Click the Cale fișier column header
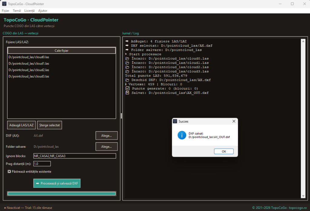310x211 pixels. point(61,51)
